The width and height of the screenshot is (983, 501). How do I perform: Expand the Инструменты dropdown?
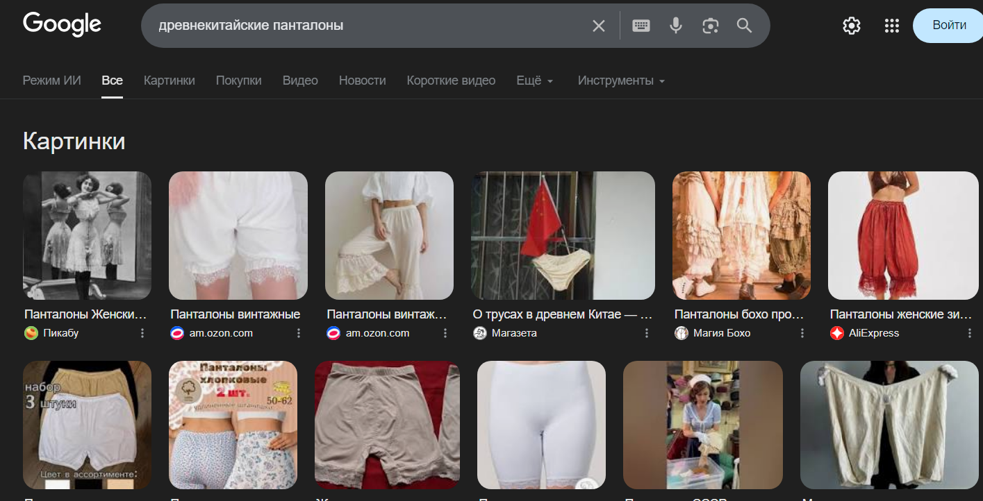[621, 80]
